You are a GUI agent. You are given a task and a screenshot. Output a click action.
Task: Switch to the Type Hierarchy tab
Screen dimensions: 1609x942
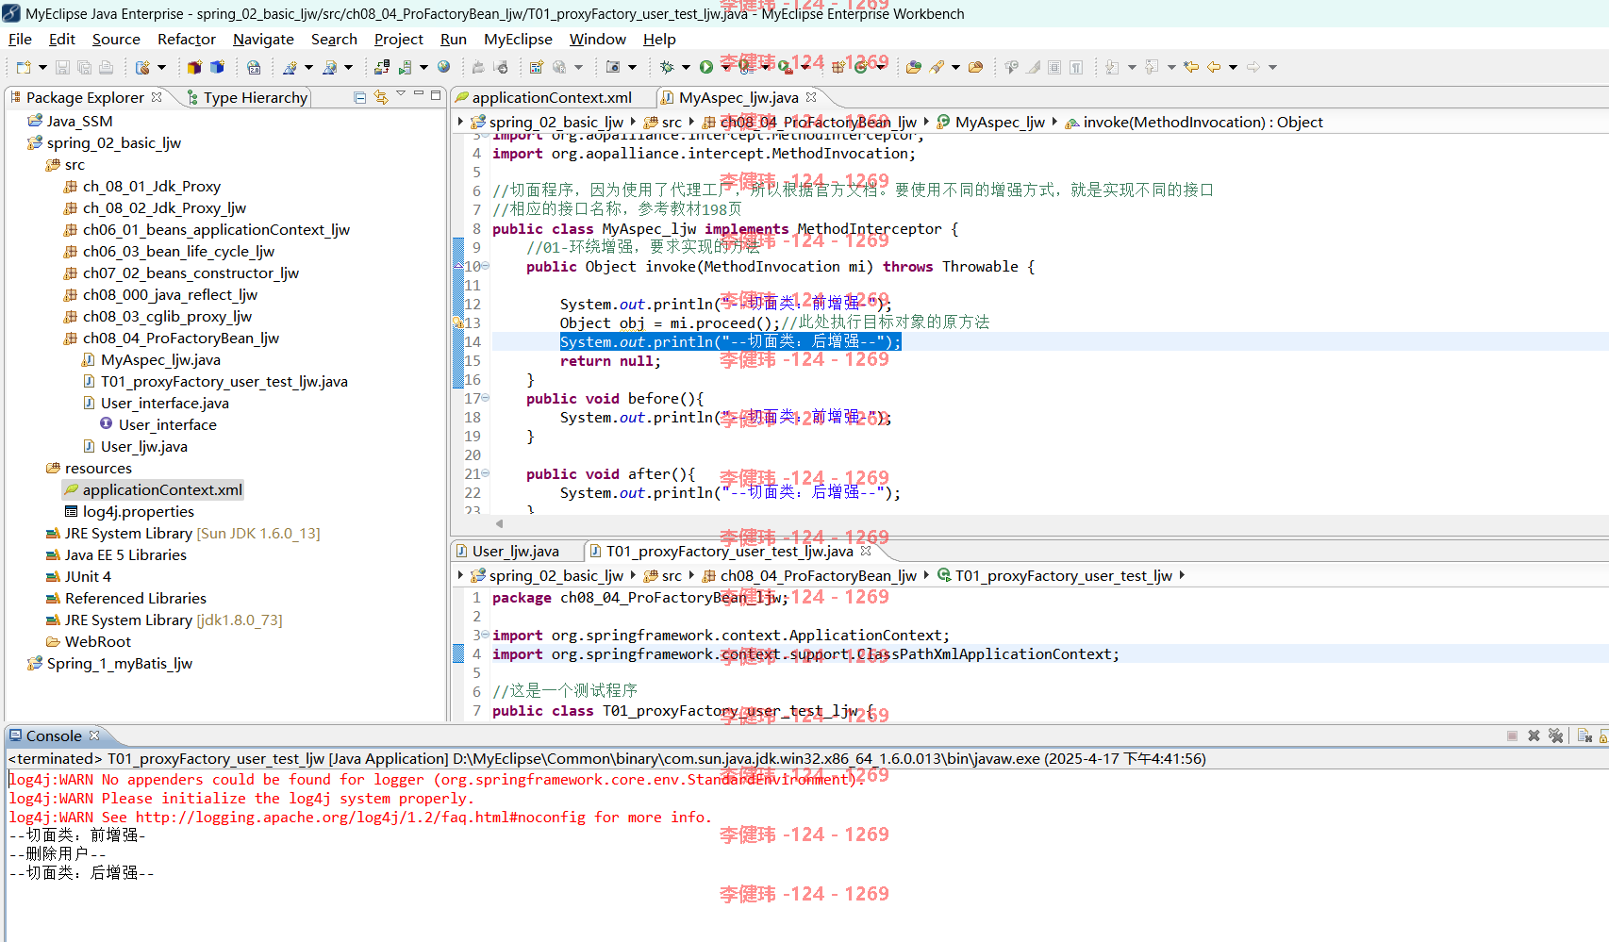coord(247,97)
